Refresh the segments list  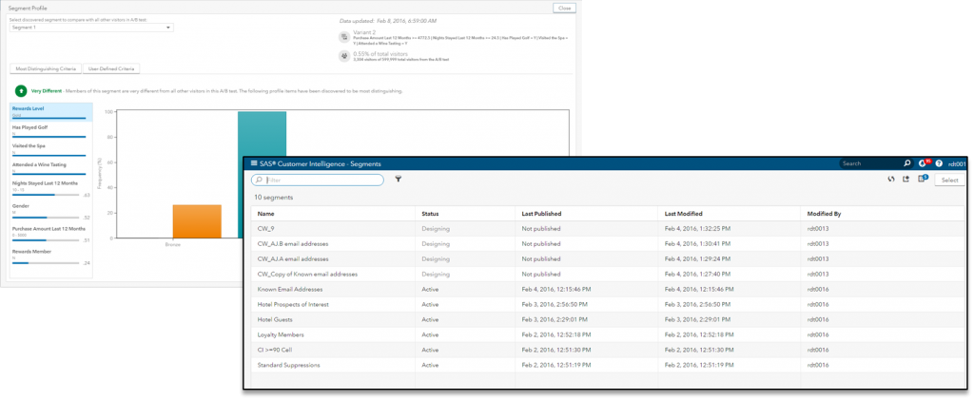click(890, 180)
